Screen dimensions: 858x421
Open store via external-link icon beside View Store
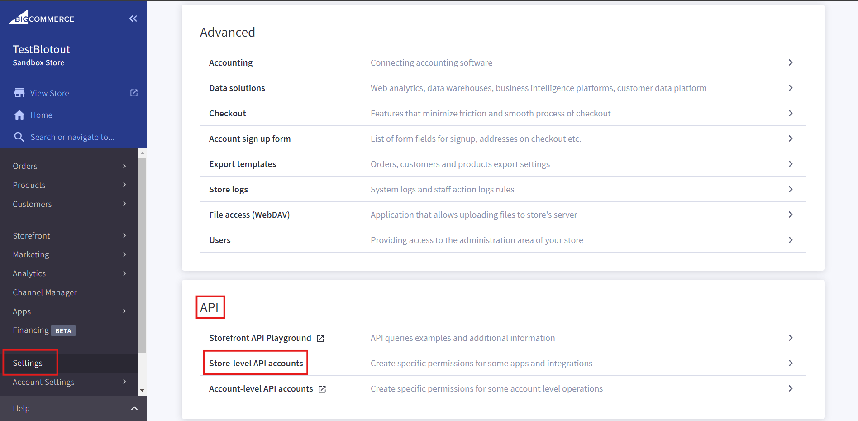[134, 93]
